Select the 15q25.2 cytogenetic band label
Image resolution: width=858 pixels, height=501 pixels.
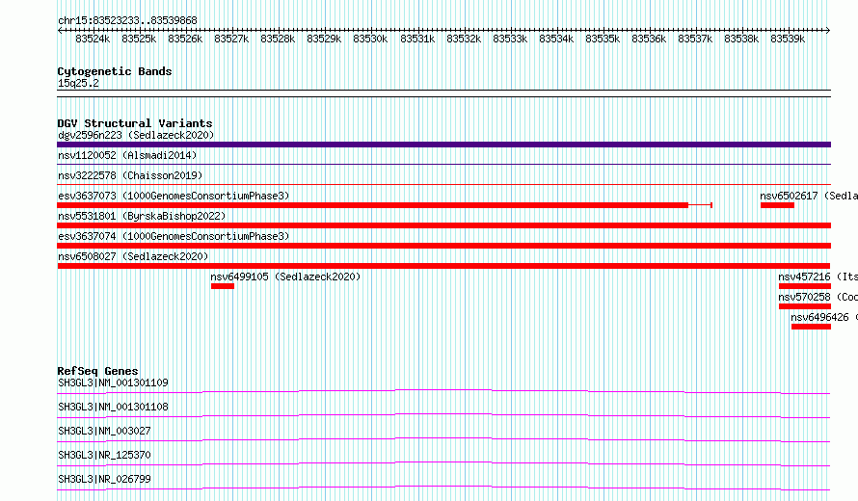click(x=78, y=83)
